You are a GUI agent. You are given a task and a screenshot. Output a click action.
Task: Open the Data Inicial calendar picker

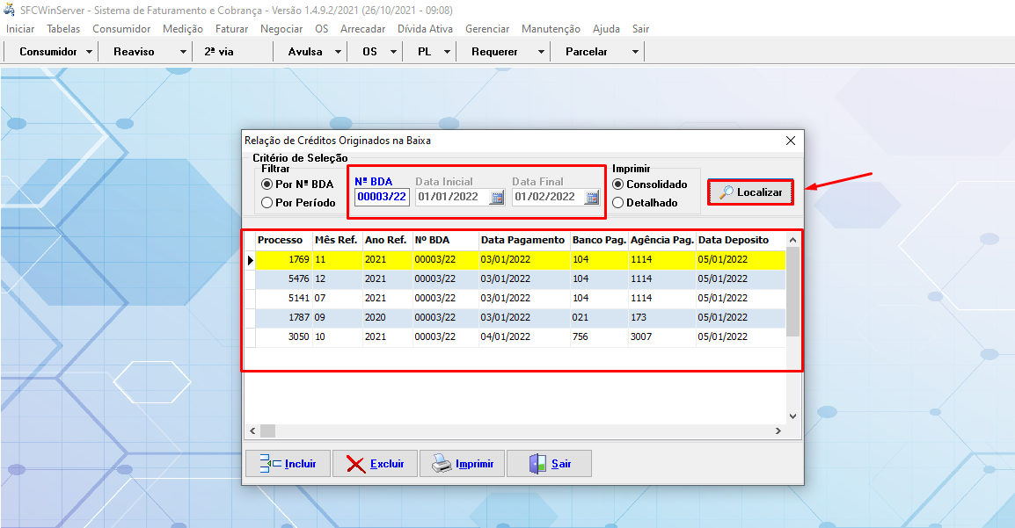click(496, 197)
